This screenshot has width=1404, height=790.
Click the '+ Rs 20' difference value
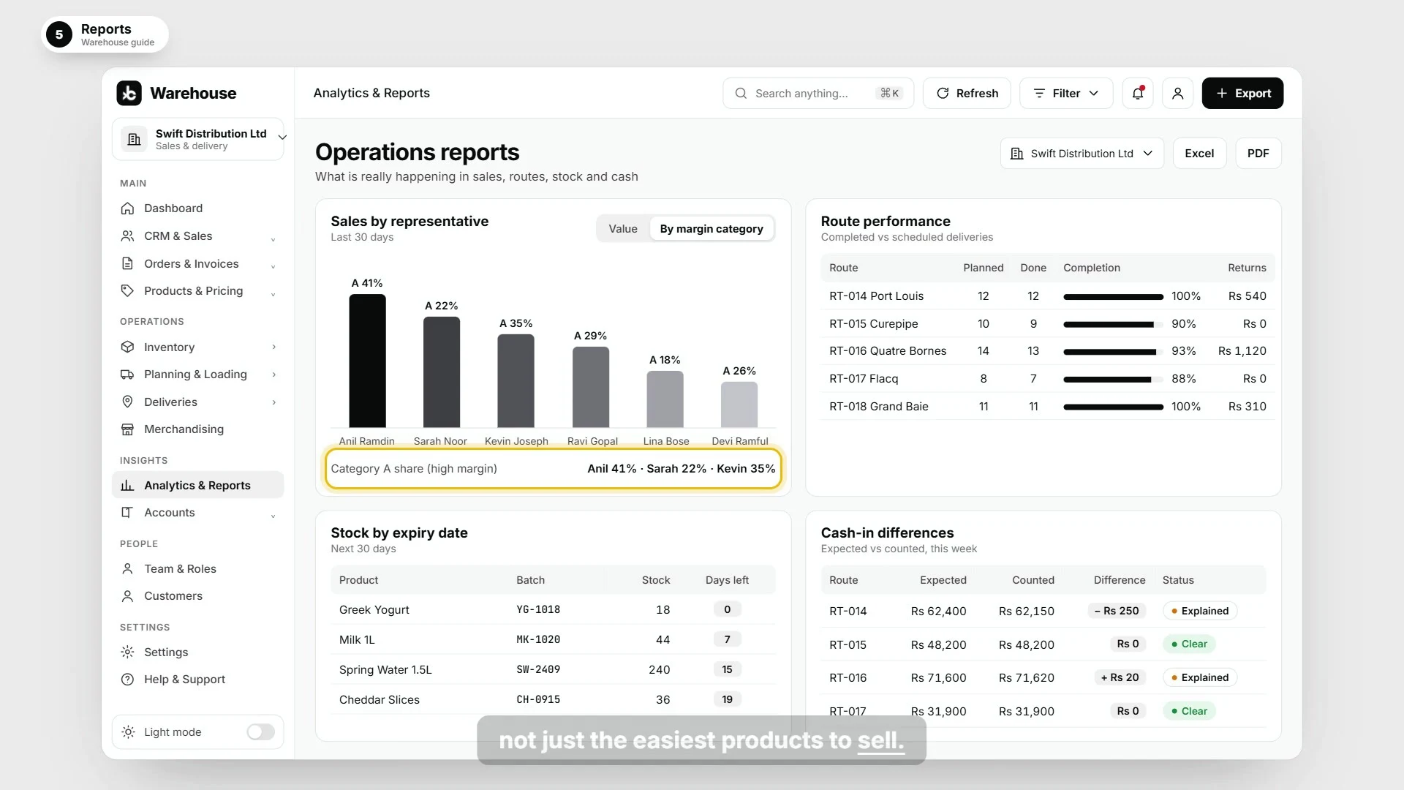point(1120,677)
